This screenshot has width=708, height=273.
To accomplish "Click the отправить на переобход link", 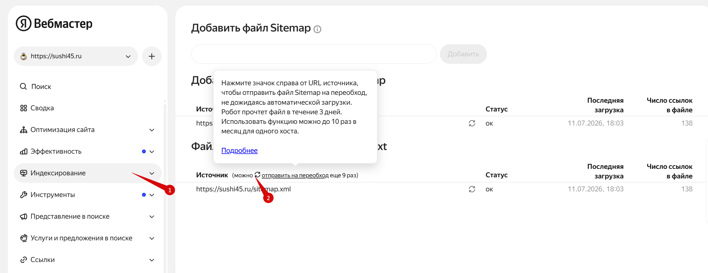I will tap(295, 175).
